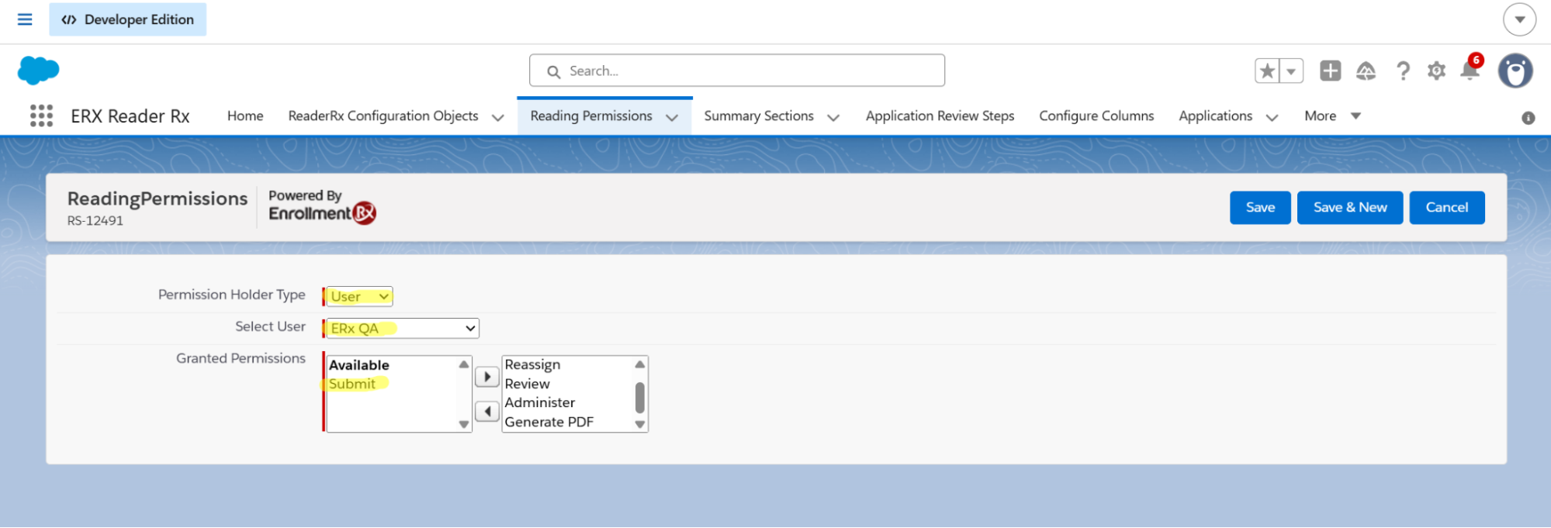
Task: Open Application Review Steps tab
Action: (x=940, y=116)
